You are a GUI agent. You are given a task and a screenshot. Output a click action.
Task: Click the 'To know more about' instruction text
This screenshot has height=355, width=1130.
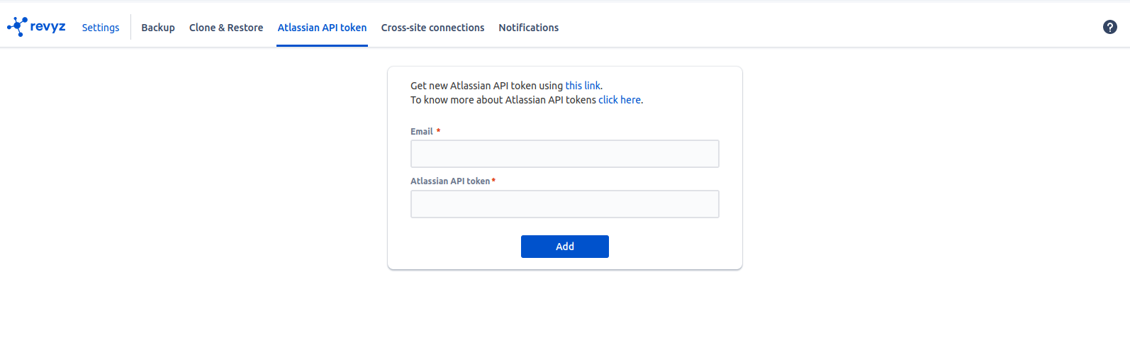coord(503,100)
